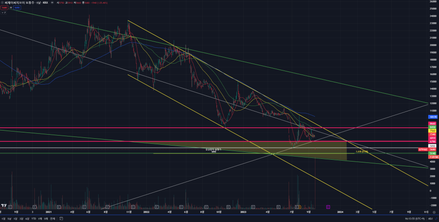The image size is (439, 222).
Task: Select the 6달 time range
Action: (x=27, y=219)
